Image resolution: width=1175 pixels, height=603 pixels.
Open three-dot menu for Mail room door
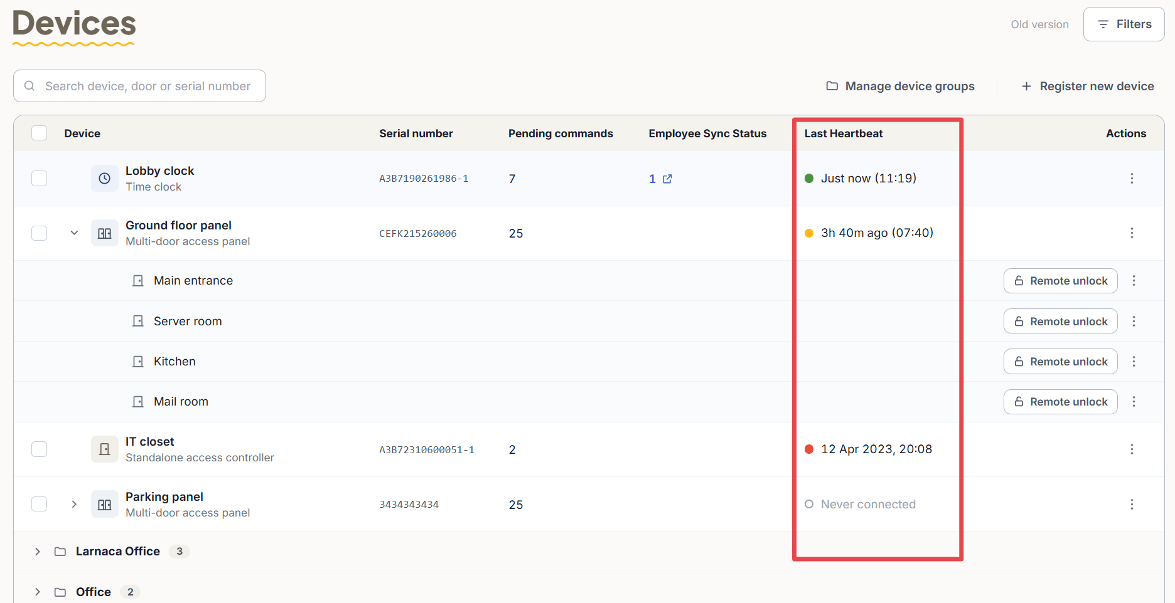[x=1134, y=402]
